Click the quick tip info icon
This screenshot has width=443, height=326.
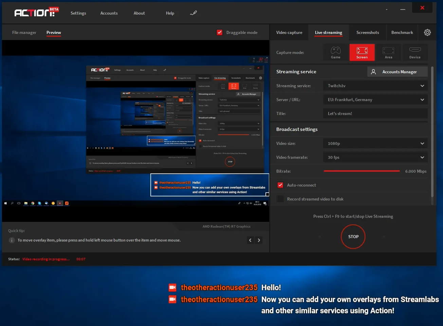tap(12, 240)
